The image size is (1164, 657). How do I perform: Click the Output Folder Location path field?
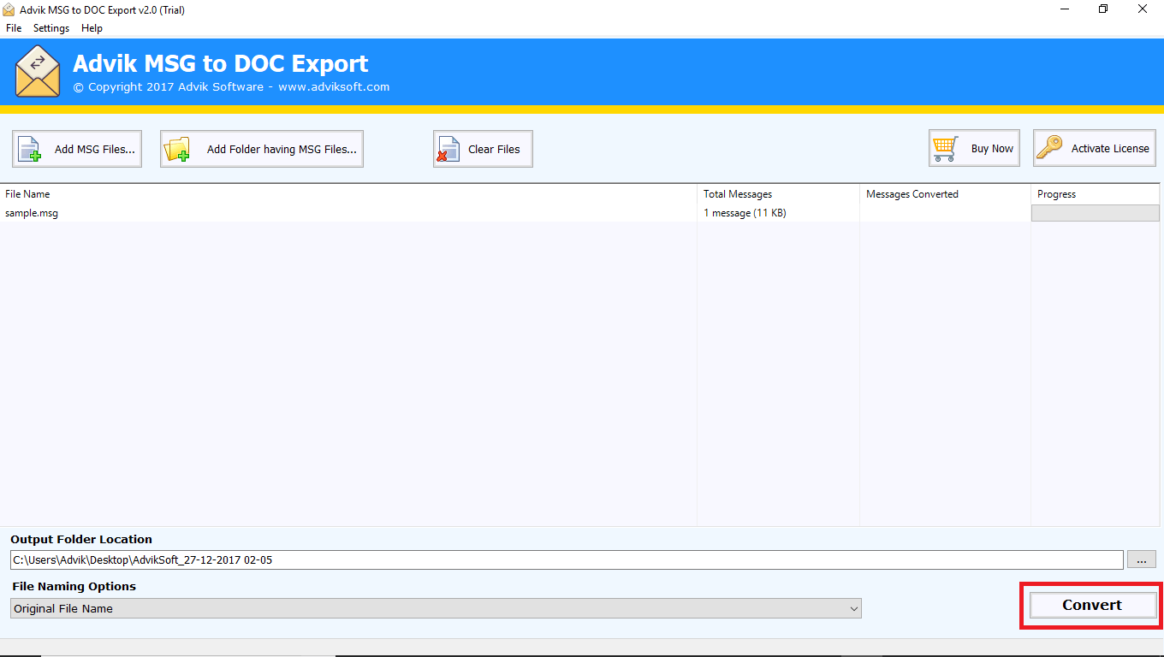point(567,560)
